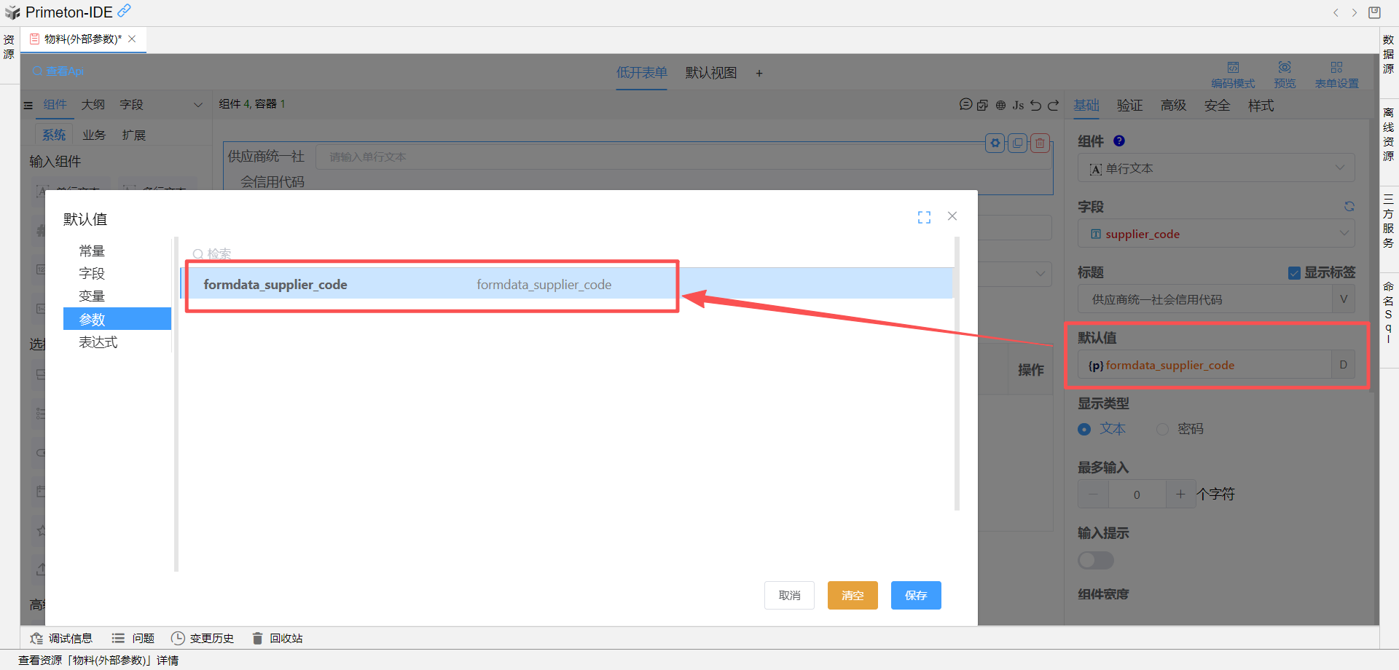The image size is (1399, 670).
Task: Switch to the 样式 properties tab
Action: tap(1261, 106)
